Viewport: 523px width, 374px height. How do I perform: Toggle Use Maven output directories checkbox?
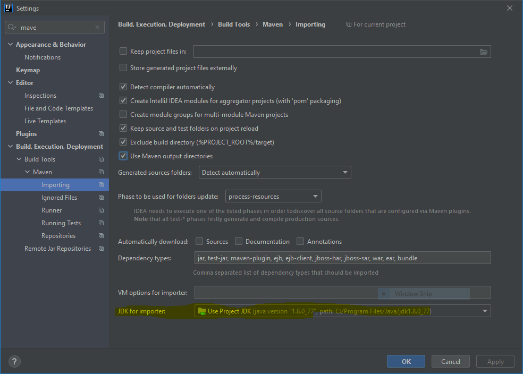123,156
